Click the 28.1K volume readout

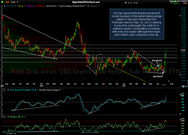coord(130,3)
